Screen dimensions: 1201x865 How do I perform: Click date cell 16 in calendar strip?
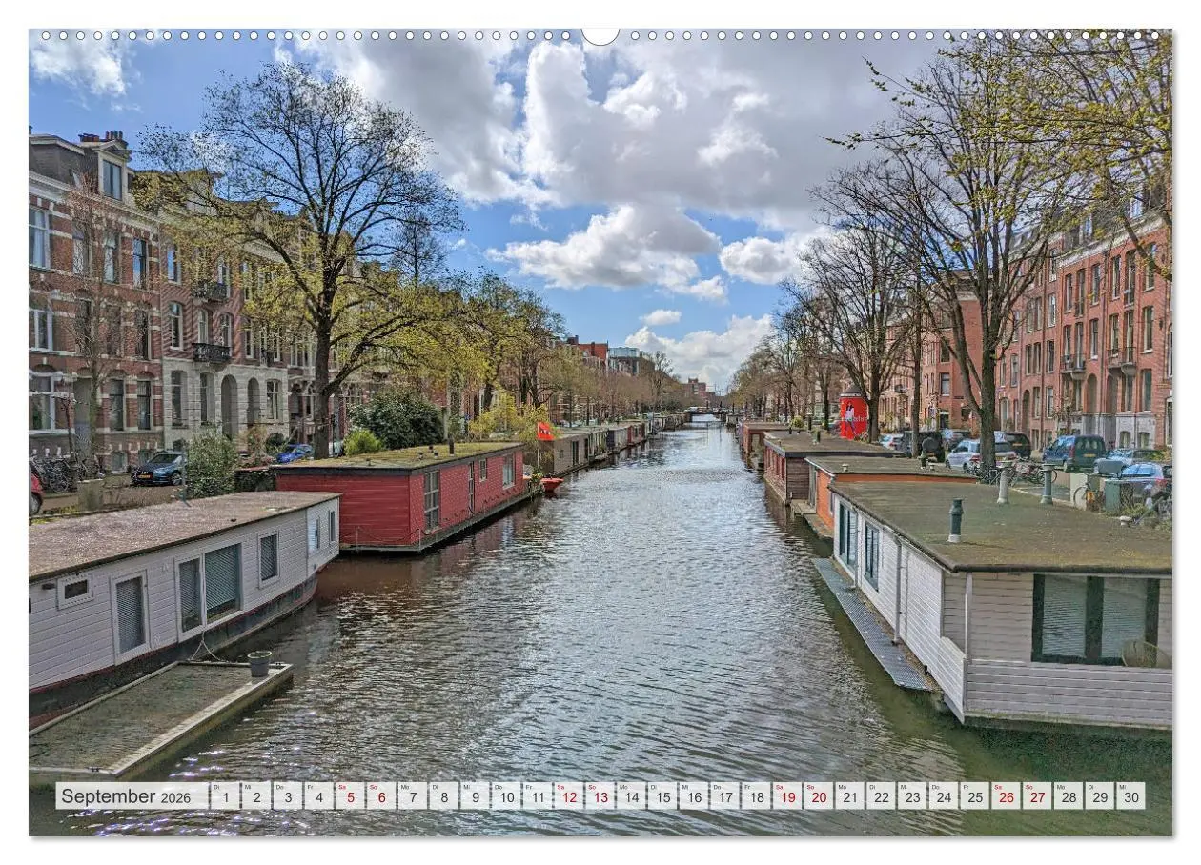pyautogui.click(x=693, y=796)
